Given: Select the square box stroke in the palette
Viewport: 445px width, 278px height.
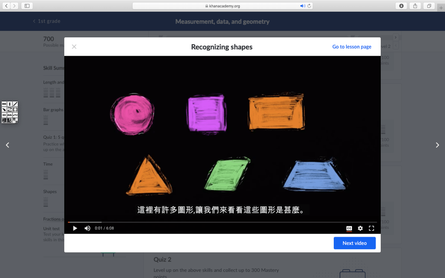Looking at the screenshot, I should [15, 109].
